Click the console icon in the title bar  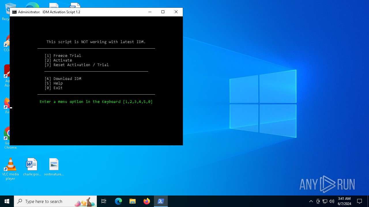tap(14, 12)
